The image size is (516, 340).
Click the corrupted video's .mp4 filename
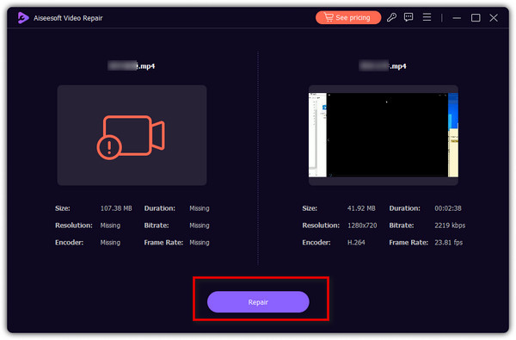point(132,66)
